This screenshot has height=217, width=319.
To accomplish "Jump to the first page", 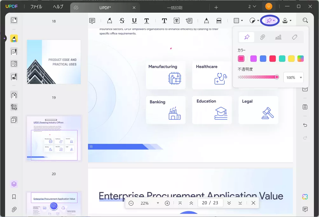I will tap(180, 203).
